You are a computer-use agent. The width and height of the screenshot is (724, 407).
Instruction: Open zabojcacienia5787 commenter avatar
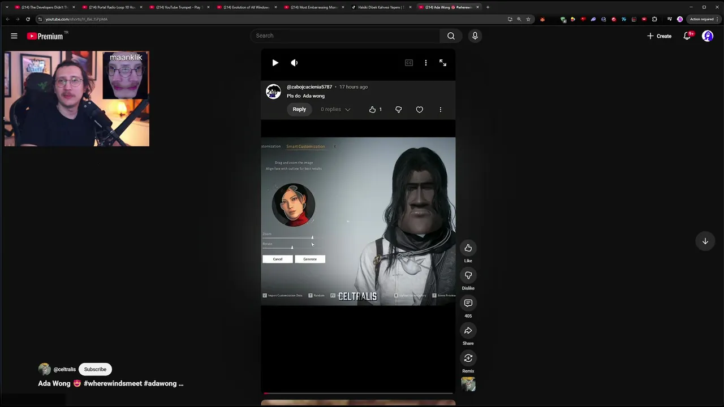pos(274,92)
